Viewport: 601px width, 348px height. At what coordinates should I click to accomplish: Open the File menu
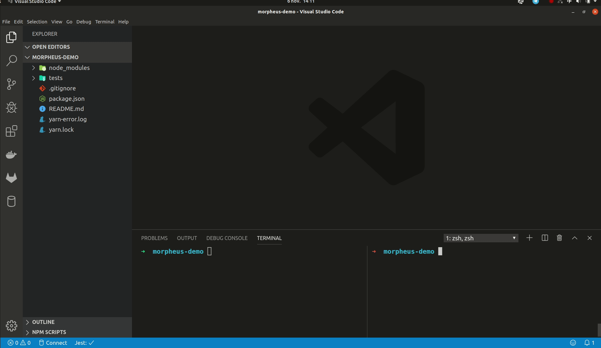pyautogui.click(x=6, y=22)
